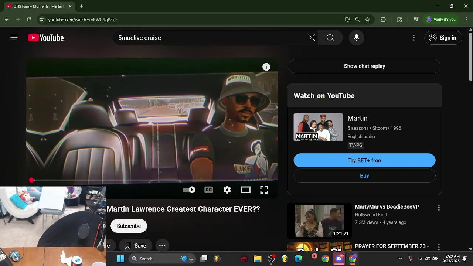
Task: Go back in browser history
Action: click(x=7, y=20)
